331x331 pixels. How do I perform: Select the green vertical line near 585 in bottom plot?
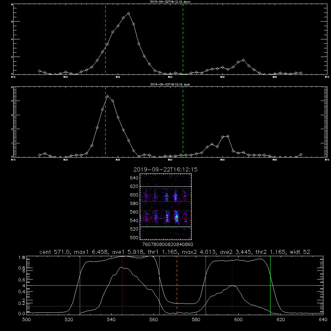206,285
